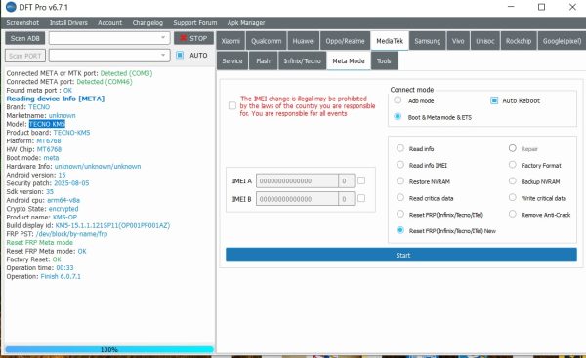Select the Read critical data option

tap(400, 197)
